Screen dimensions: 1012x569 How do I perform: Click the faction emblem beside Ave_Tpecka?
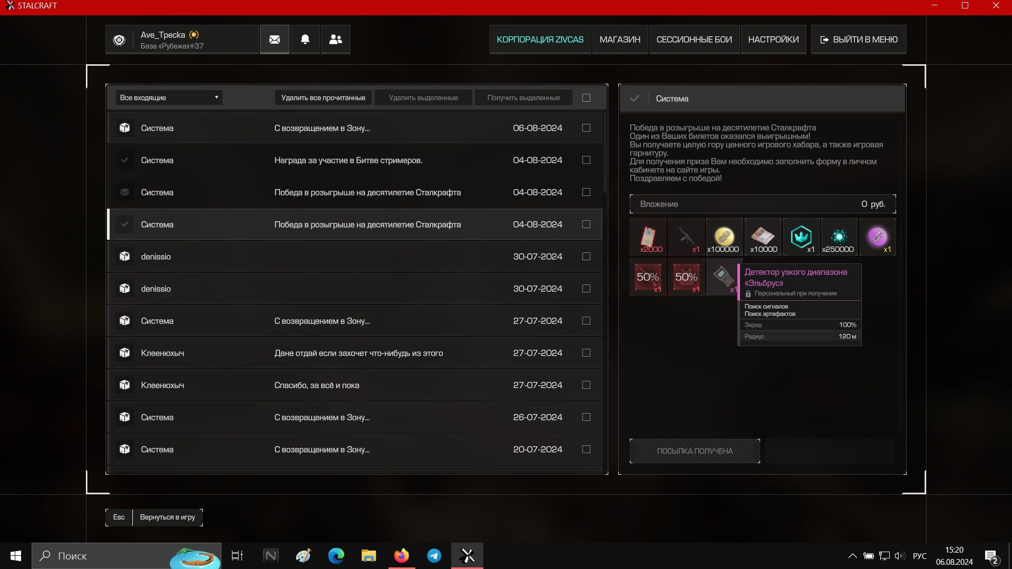tap(119, 40)
